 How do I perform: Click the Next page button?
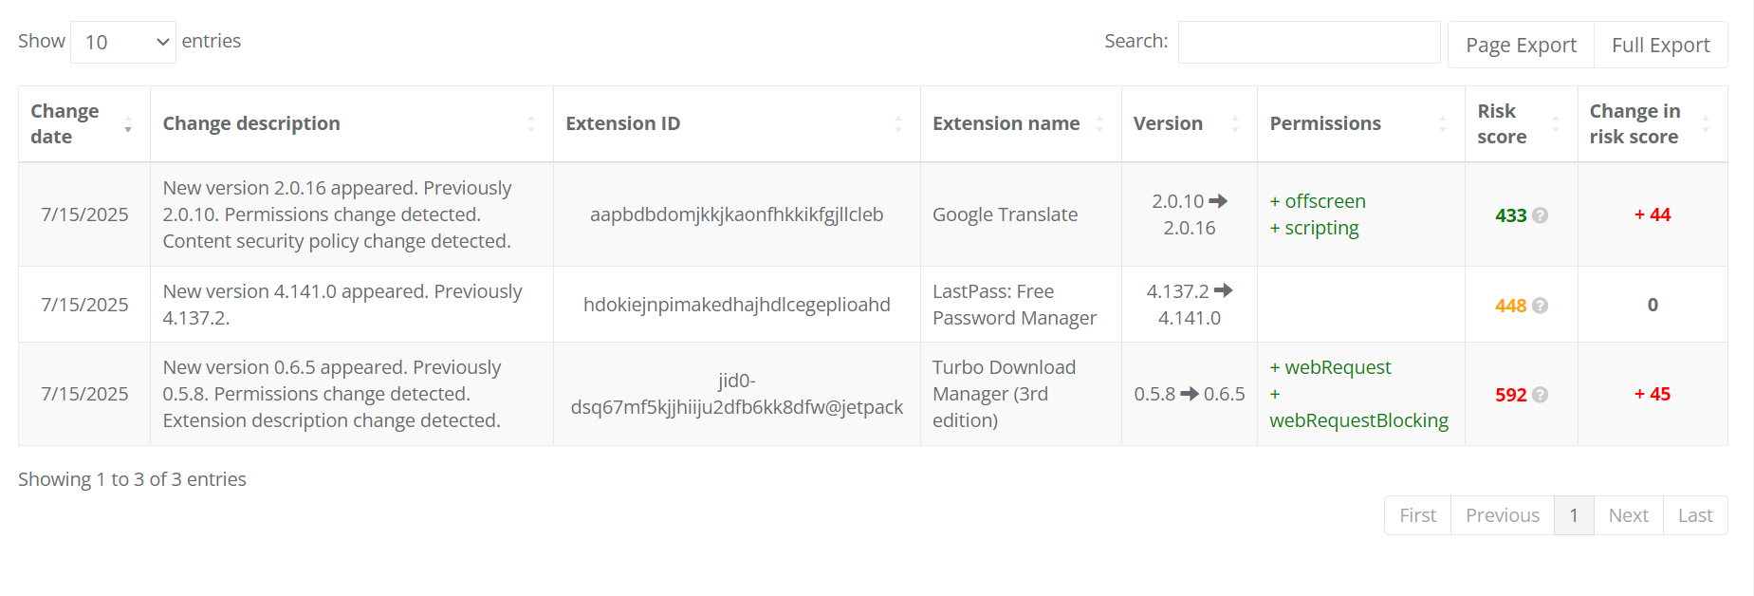click(1628, 515)
